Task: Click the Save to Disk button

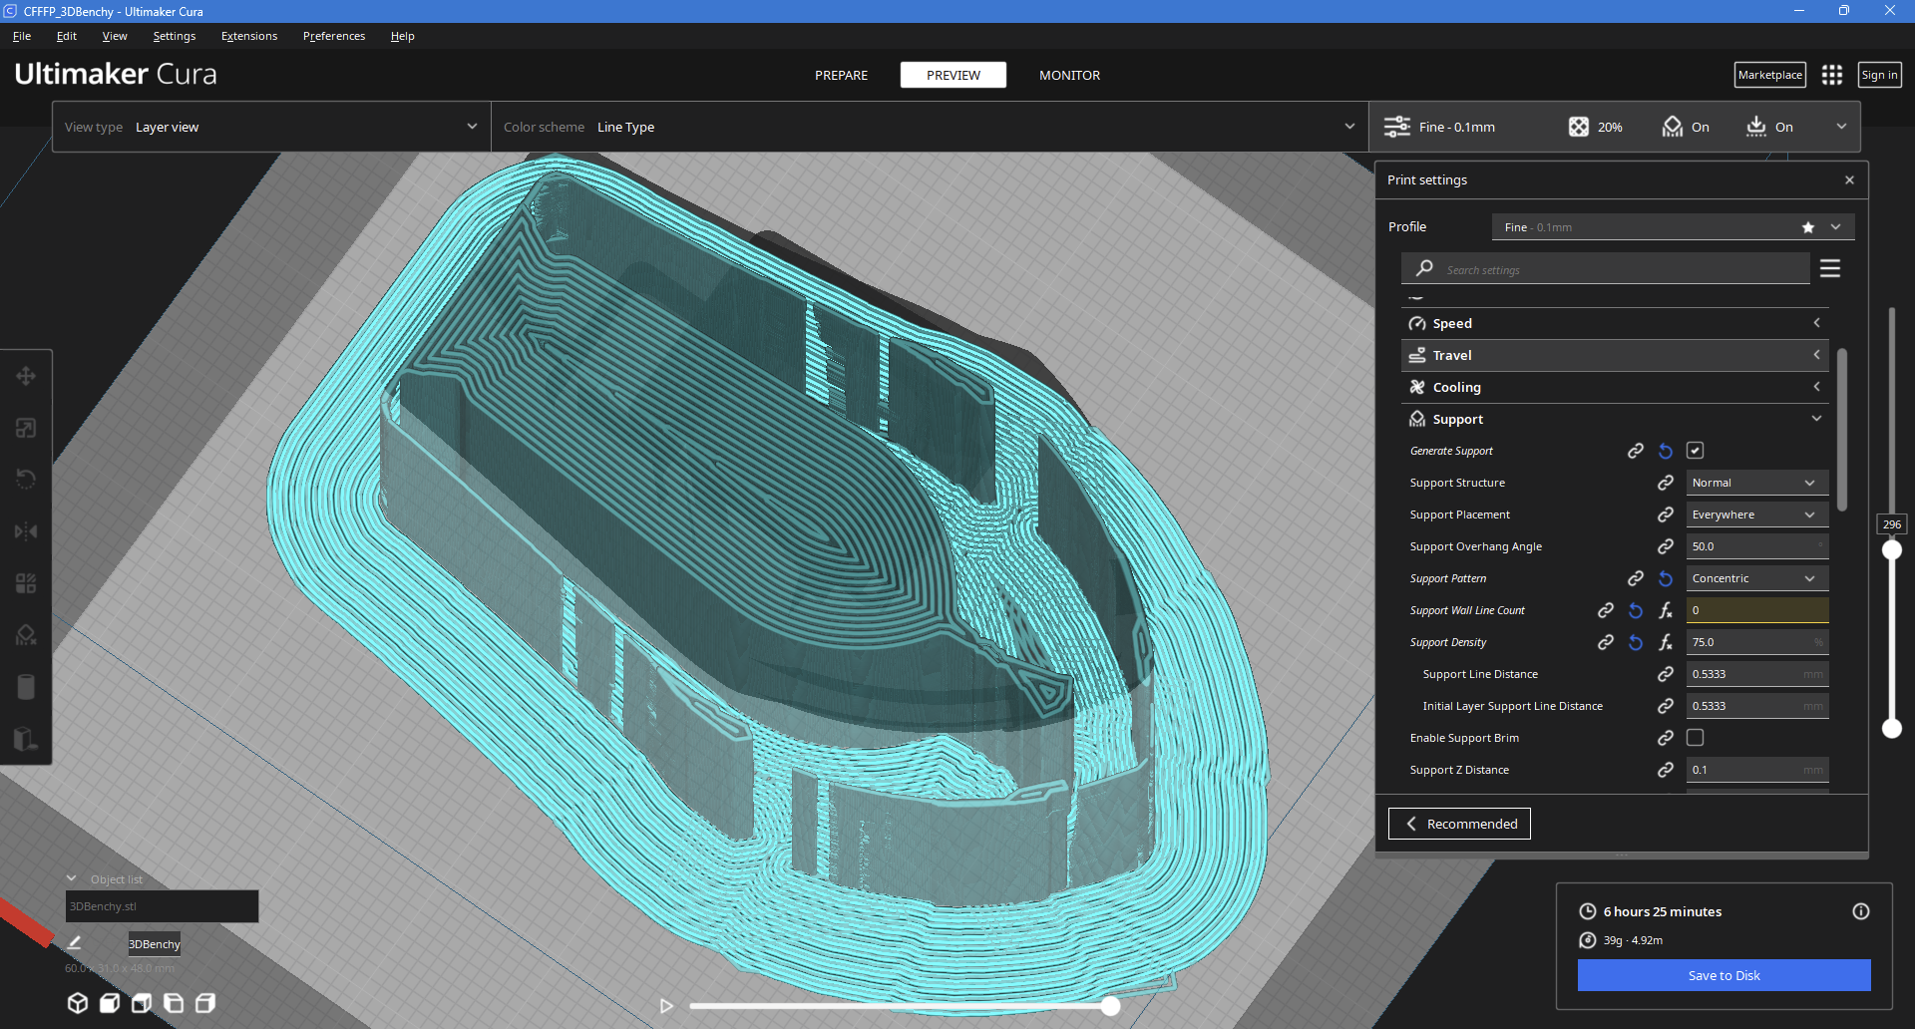Action: coord(1723,975)
